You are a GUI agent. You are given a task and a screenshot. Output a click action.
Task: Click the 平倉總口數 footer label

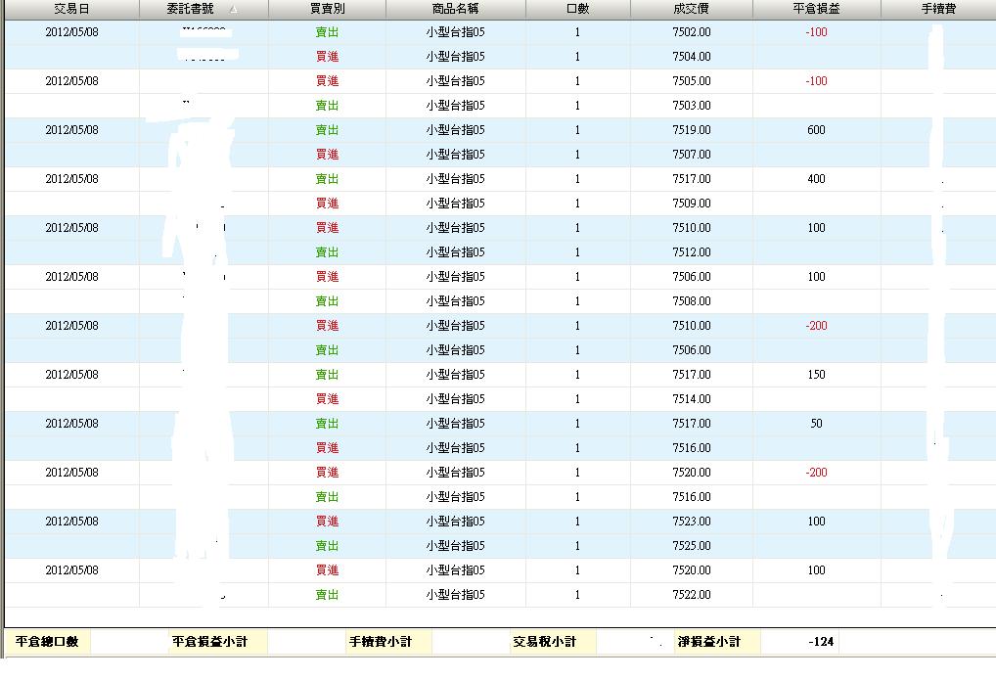[x=47, y=641]
